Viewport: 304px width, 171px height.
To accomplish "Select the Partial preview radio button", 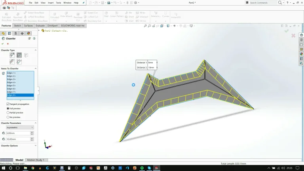I will point(8,112).
